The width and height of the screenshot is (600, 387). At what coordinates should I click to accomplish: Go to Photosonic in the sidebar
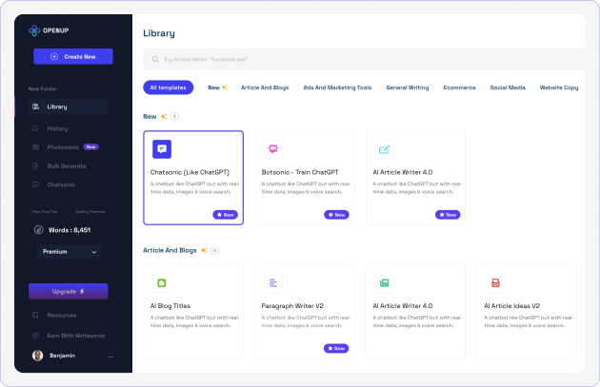tap(63, 147)
